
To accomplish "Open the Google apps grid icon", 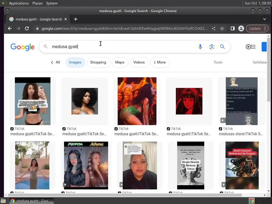I will tap(253, 47).
